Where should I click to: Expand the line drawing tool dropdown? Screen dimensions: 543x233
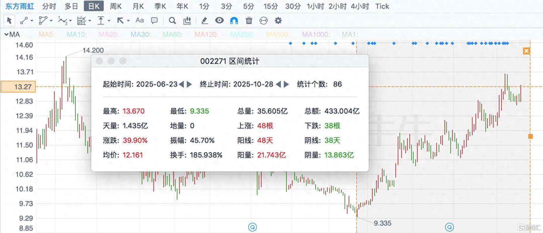click(32, 21)
